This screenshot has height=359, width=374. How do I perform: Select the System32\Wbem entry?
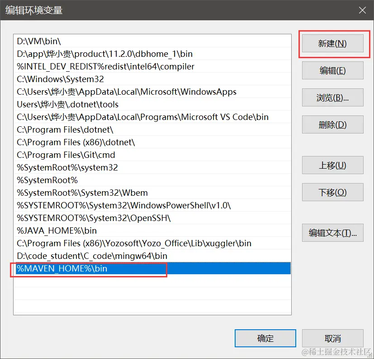click(152, 193)
